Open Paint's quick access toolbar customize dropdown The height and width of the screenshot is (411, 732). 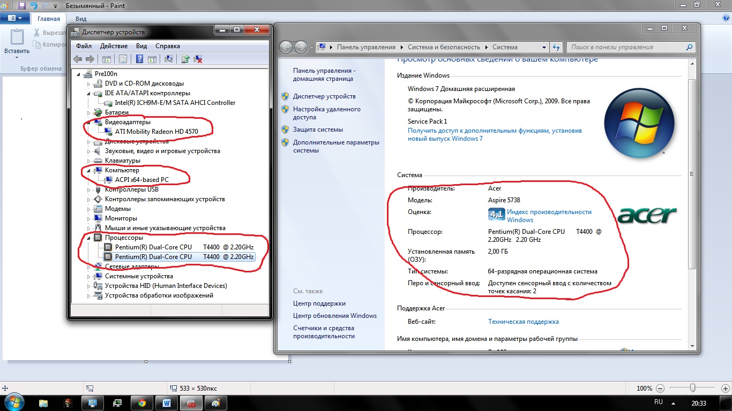pyautogui.click(x=55, y=6)
